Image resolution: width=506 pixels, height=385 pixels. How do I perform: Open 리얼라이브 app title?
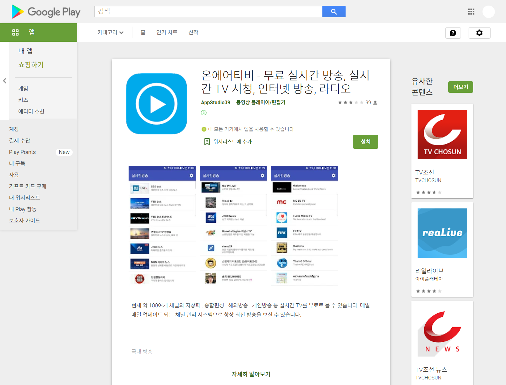tap(429, 271)
